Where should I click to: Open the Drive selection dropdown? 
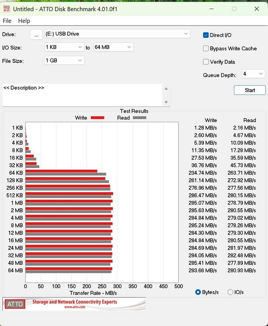coord(186,34)
